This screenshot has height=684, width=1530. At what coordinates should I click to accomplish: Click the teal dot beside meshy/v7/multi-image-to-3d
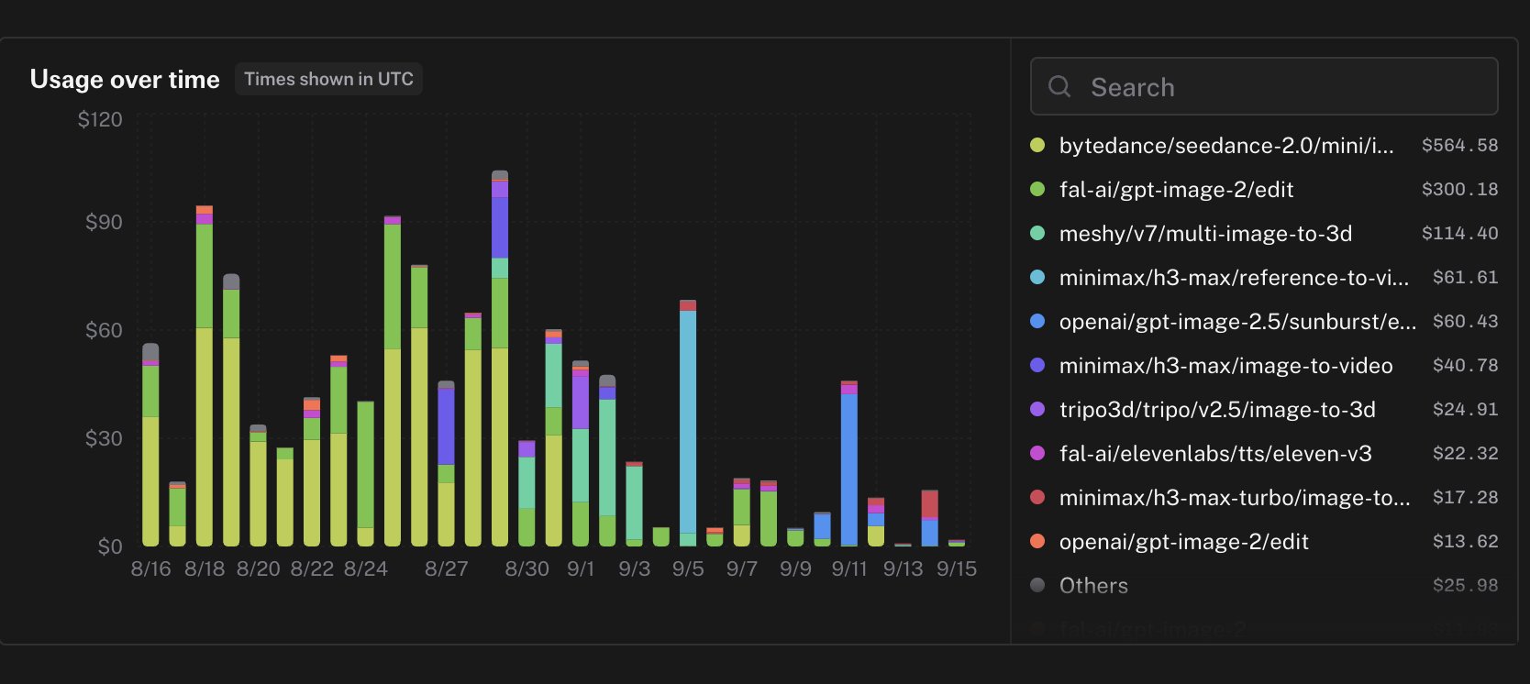pos(1037,233)
